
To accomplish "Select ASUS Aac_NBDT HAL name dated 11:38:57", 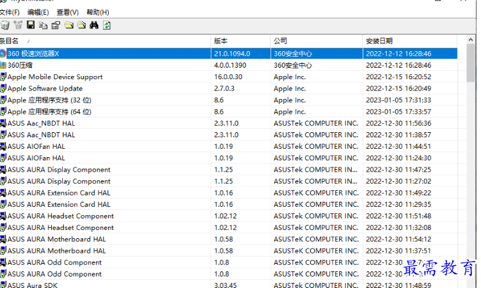I will (x=41, y=135).
